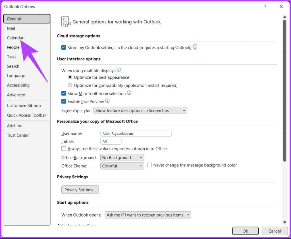
Task: Toggle Enable Live Preview checkbox
Action: 64,101
